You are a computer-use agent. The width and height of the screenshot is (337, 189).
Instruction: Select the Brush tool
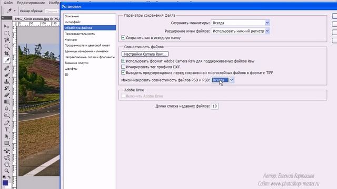7,75
